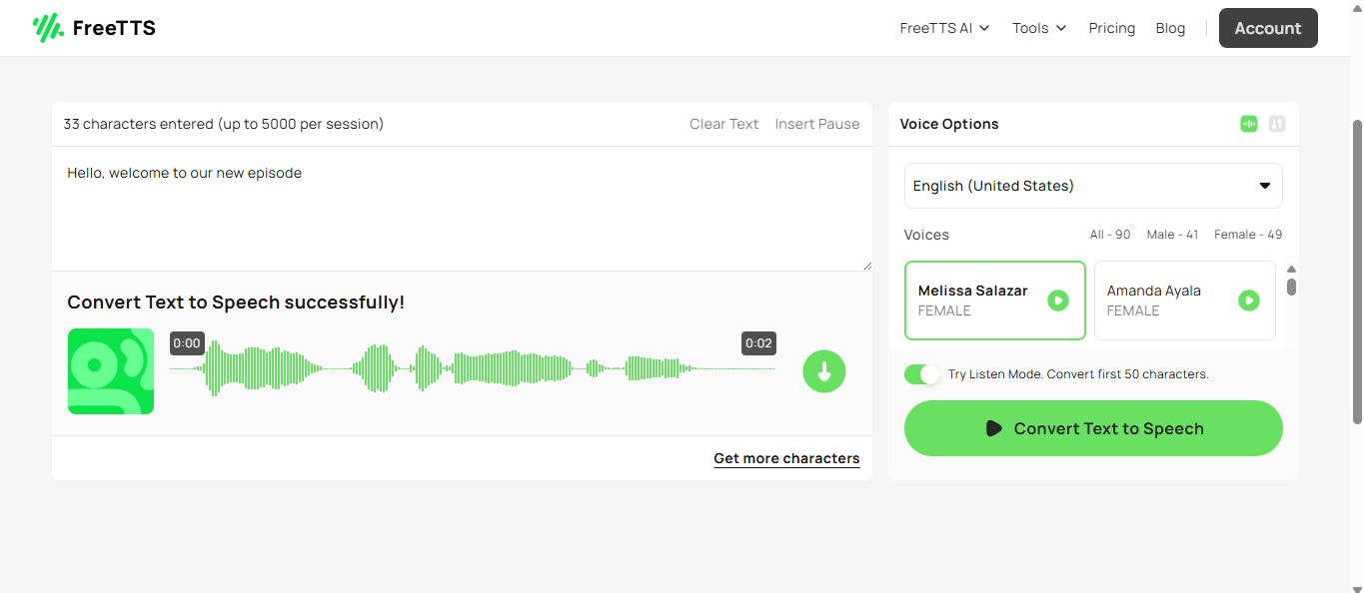Expand the Tools menu
Viewport: 1364px width, 593px height.
[x=1039, y=28]
